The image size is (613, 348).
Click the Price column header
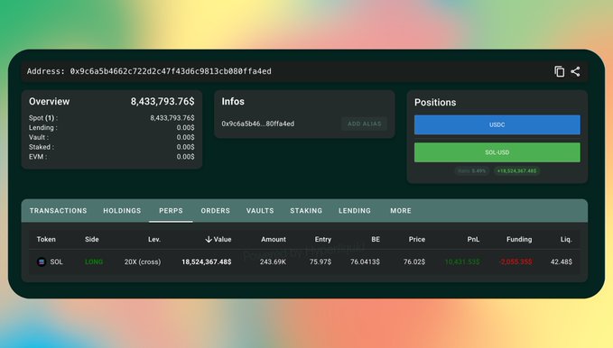pos(417,240)
